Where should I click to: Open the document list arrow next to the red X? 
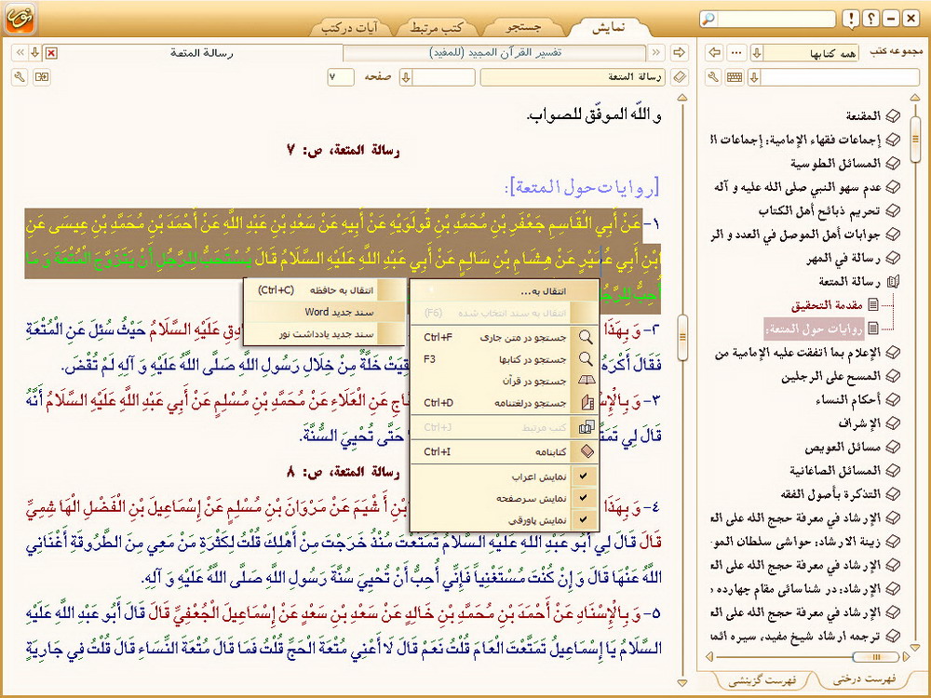tap(35, 53)
